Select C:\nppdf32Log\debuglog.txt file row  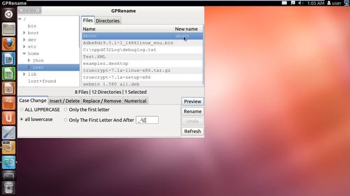(142, 50)
